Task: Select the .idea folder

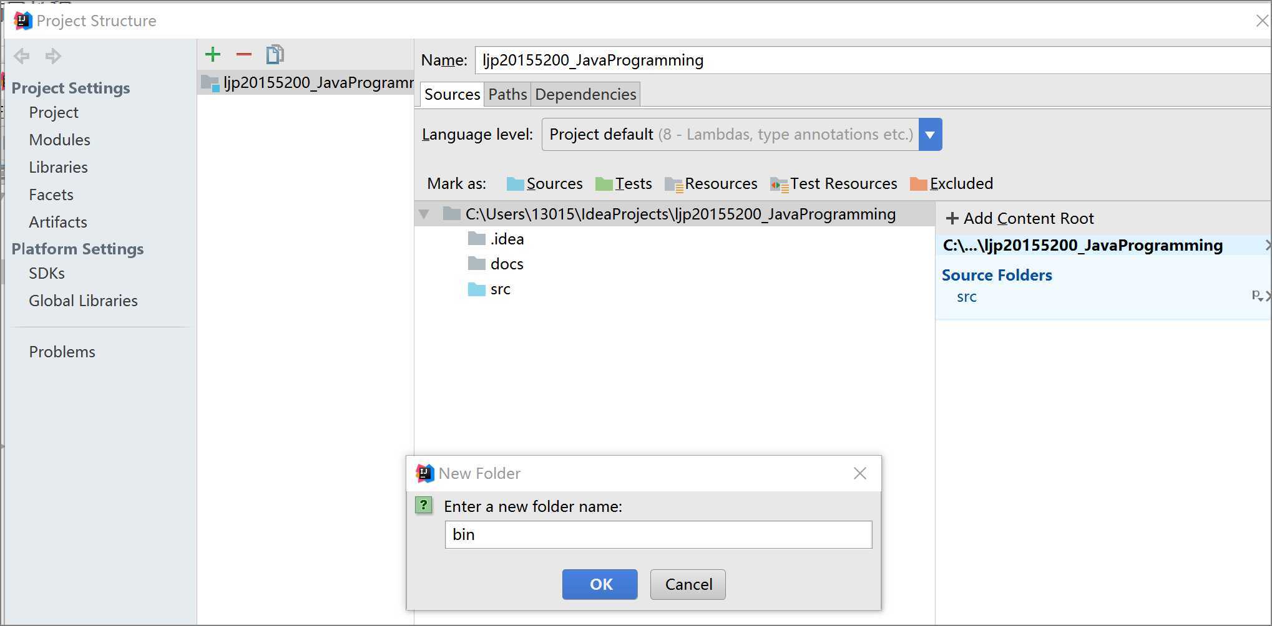Action: click(x=496, y=239)
